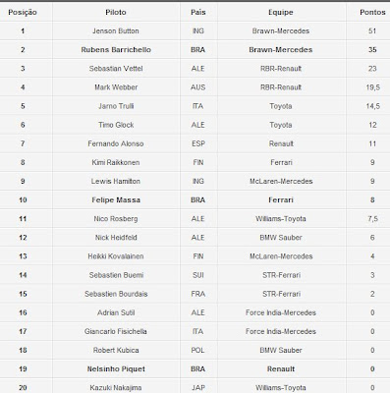Select the POL country cell
This screenshot has height=393, width=390.
tap(197, 351)
